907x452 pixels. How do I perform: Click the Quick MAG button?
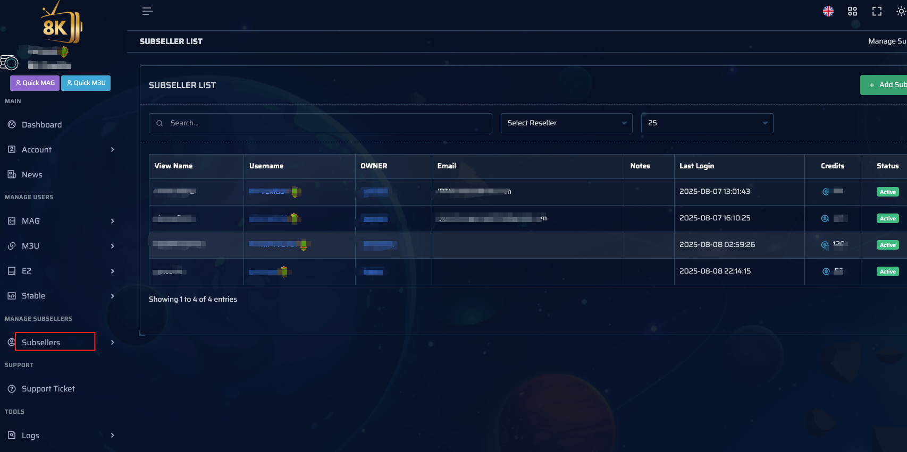point(35,83)
